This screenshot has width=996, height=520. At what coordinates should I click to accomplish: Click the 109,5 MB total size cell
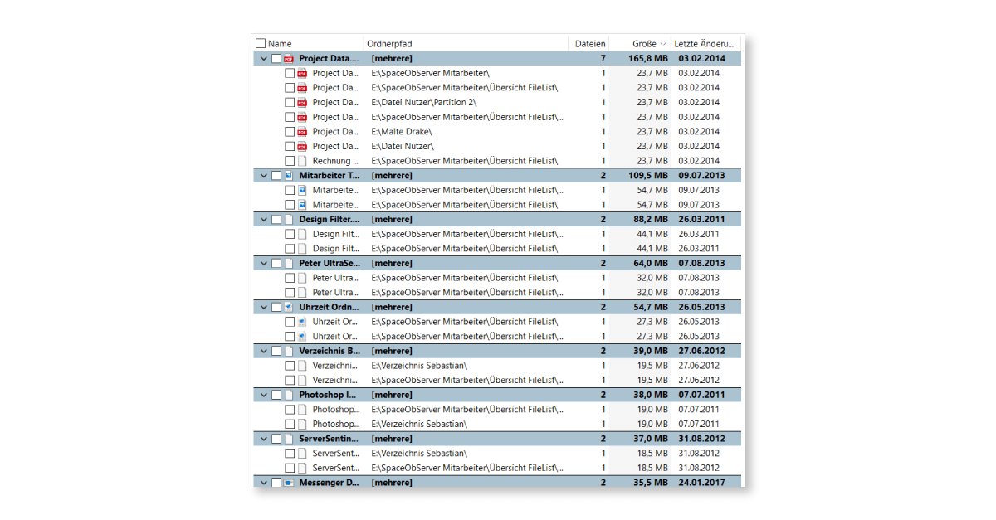(648, 176)
